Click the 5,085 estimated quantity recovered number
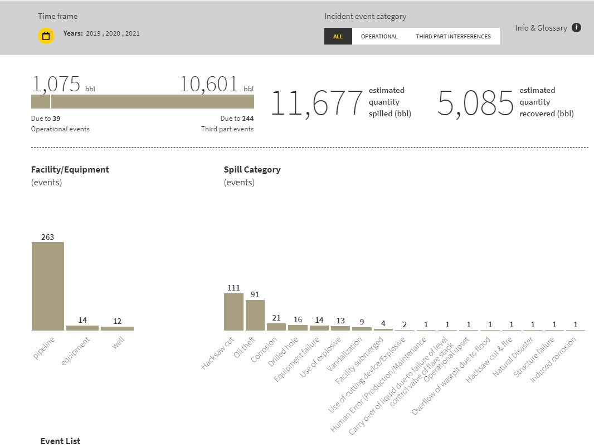Image resolution: width=594 pixels, height=448 pixels. tap(475, 103)
